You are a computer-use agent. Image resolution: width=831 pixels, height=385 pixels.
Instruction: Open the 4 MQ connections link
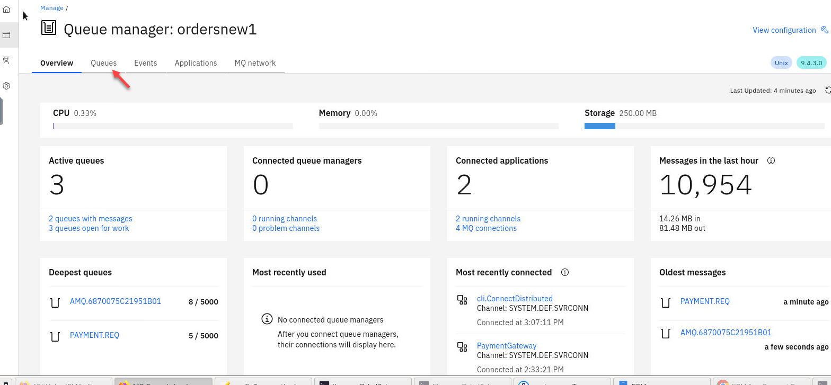click(486, 228)
